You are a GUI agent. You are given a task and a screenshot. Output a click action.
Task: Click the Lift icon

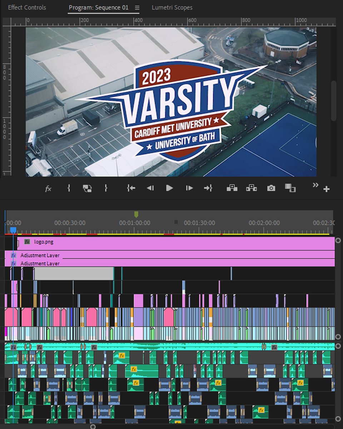232,188
